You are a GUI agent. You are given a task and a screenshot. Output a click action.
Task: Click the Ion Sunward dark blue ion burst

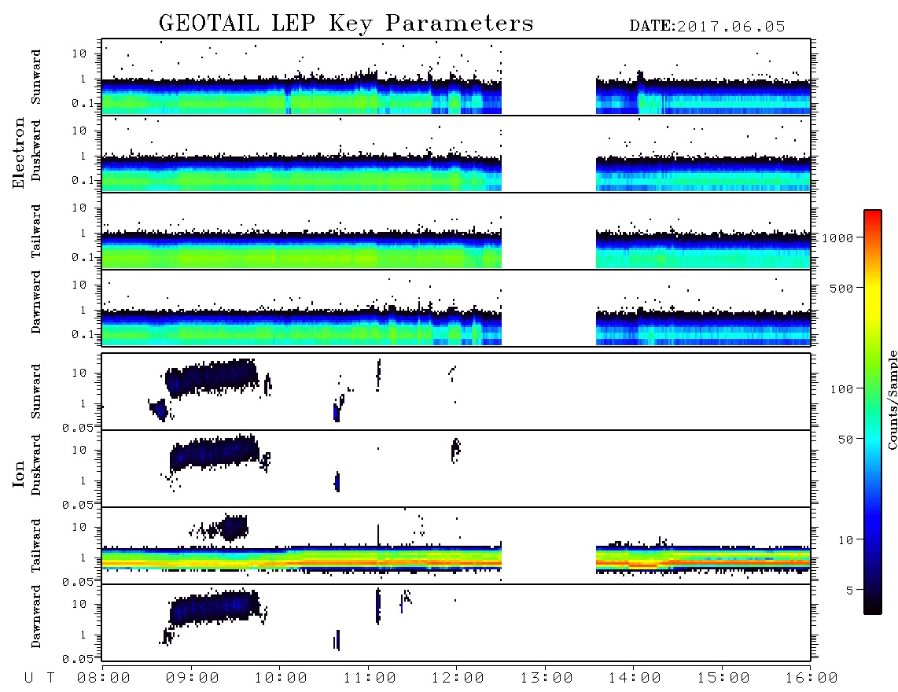pyautogui.click(x=212, y=377)
